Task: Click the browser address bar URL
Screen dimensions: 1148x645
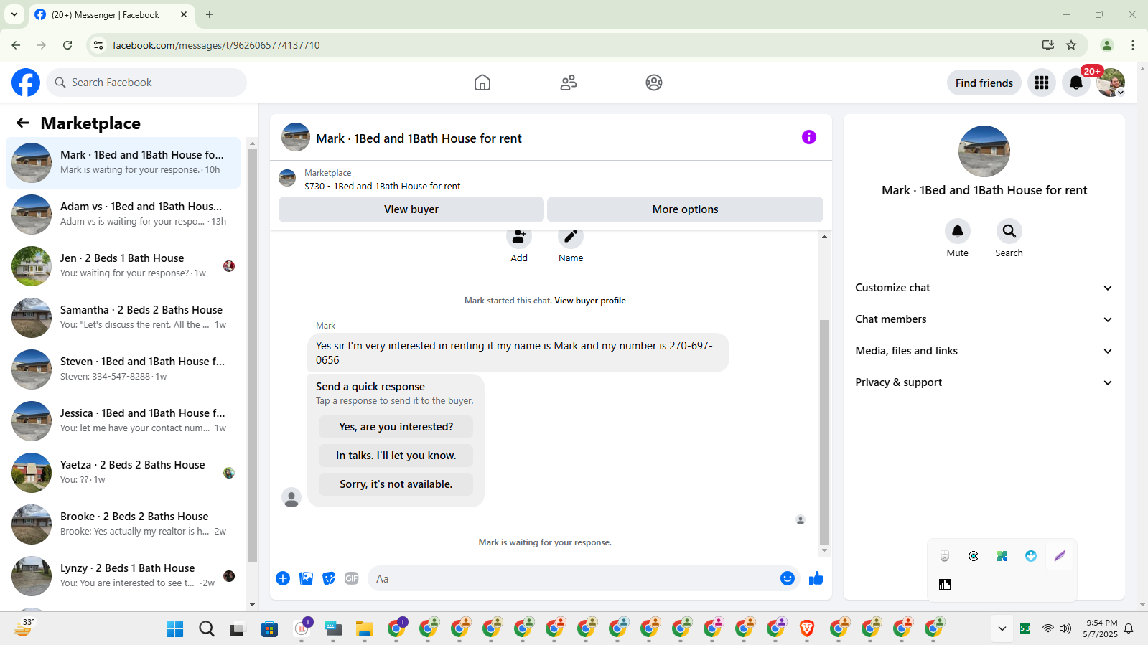Action: [x=216, y=45]
